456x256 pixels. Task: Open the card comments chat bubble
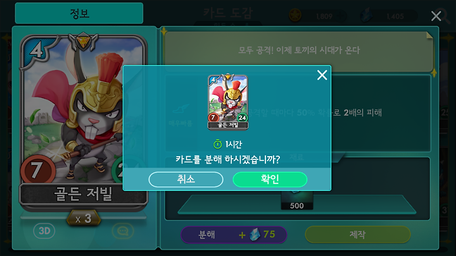tap(123, 231)
